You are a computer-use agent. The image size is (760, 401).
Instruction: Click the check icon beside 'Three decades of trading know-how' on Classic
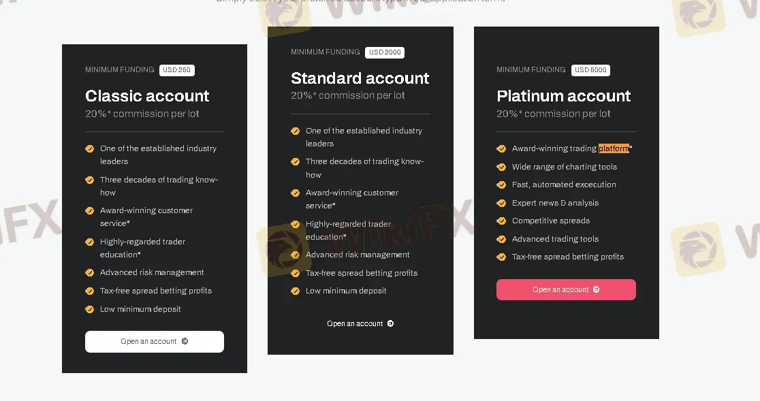click(90, 180)
